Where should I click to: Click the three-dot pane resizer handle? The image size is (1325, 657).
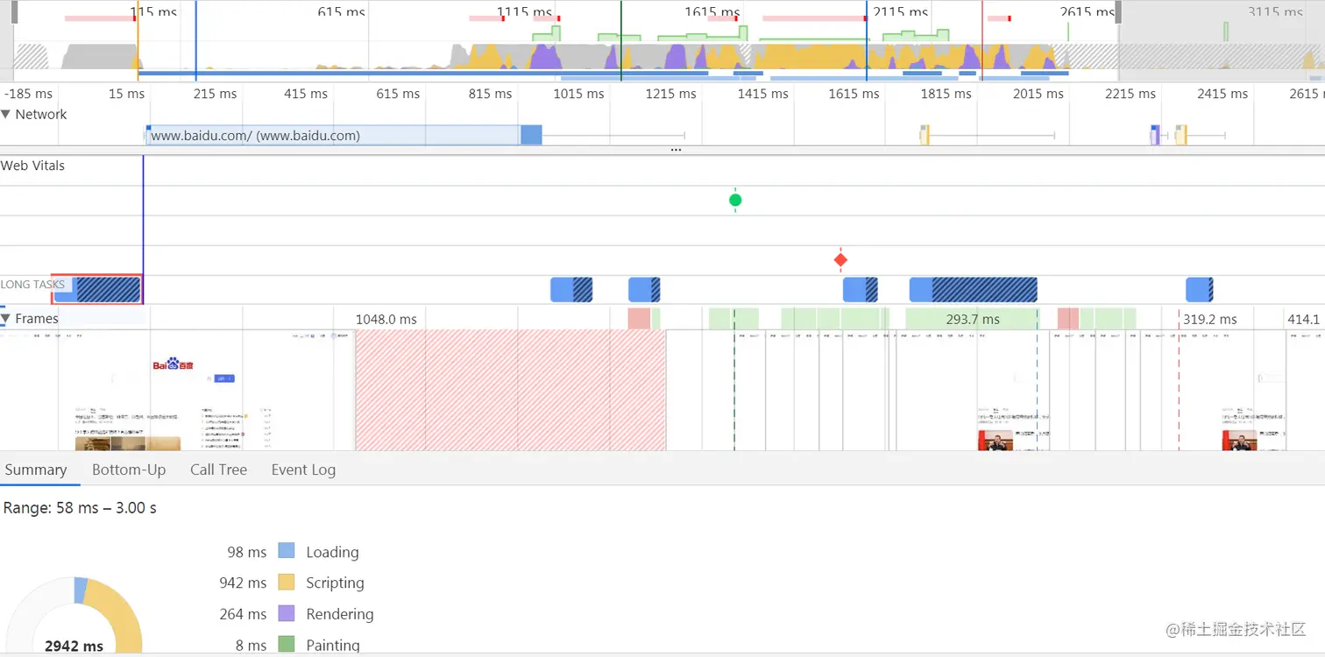[x=676, y=150]
